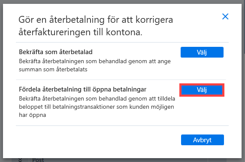Select the Post label behind the dialog
This screenshot has height=162, width=245.
(x=38, y=160)
